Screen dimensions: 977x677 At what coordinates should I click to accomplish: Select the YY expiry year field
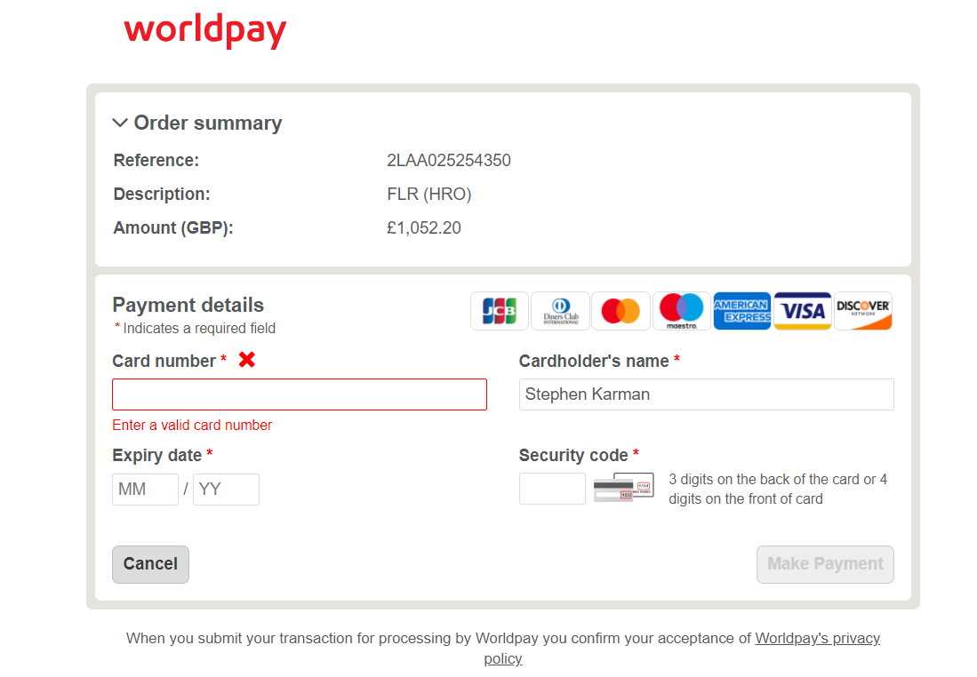pyautogui.click(x=226, y=490)
